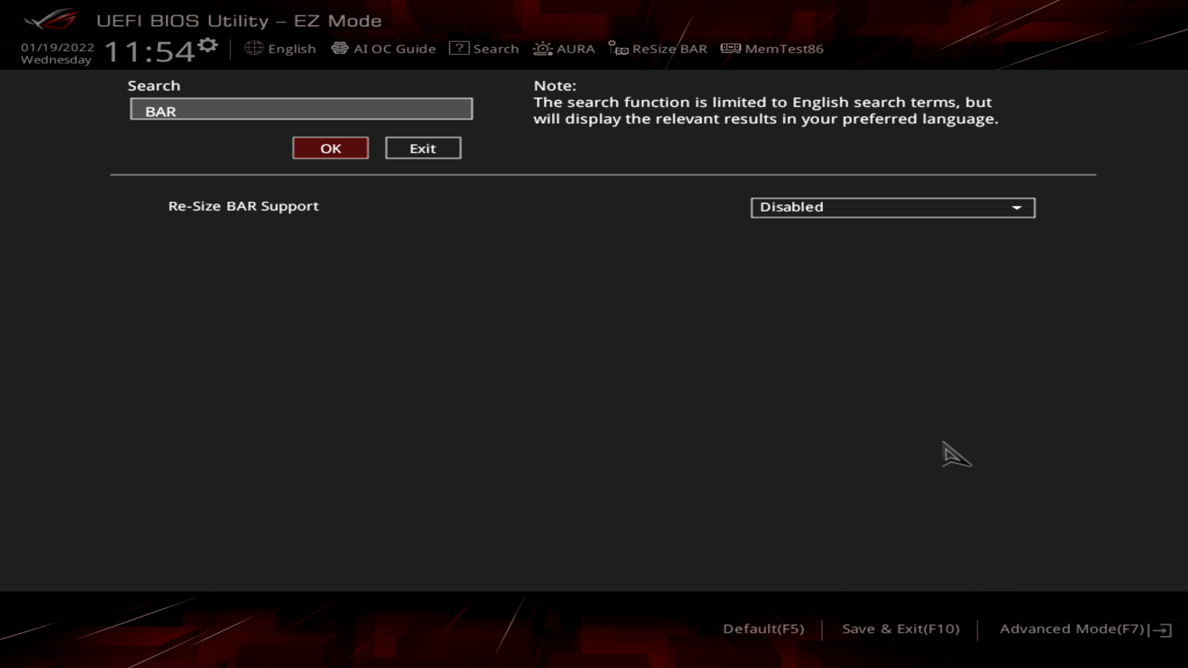Click the AI OC Guide icon

[341, 48]
